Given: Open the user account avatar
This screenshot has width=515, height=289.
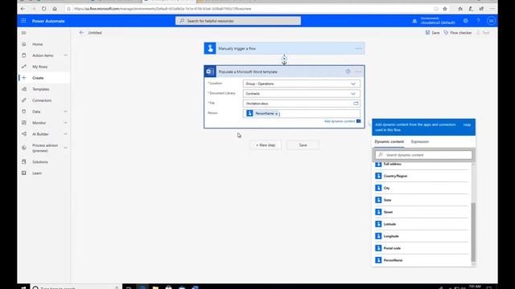Looking at the screenshot, I should click(x=491, y=21).
